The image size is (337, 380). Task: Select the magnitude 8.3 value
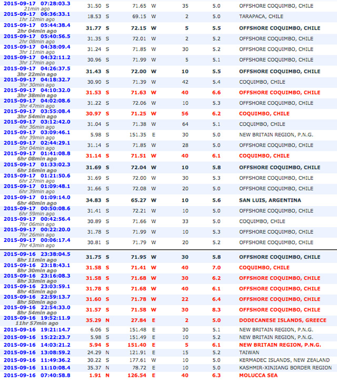tap(216, 310)
